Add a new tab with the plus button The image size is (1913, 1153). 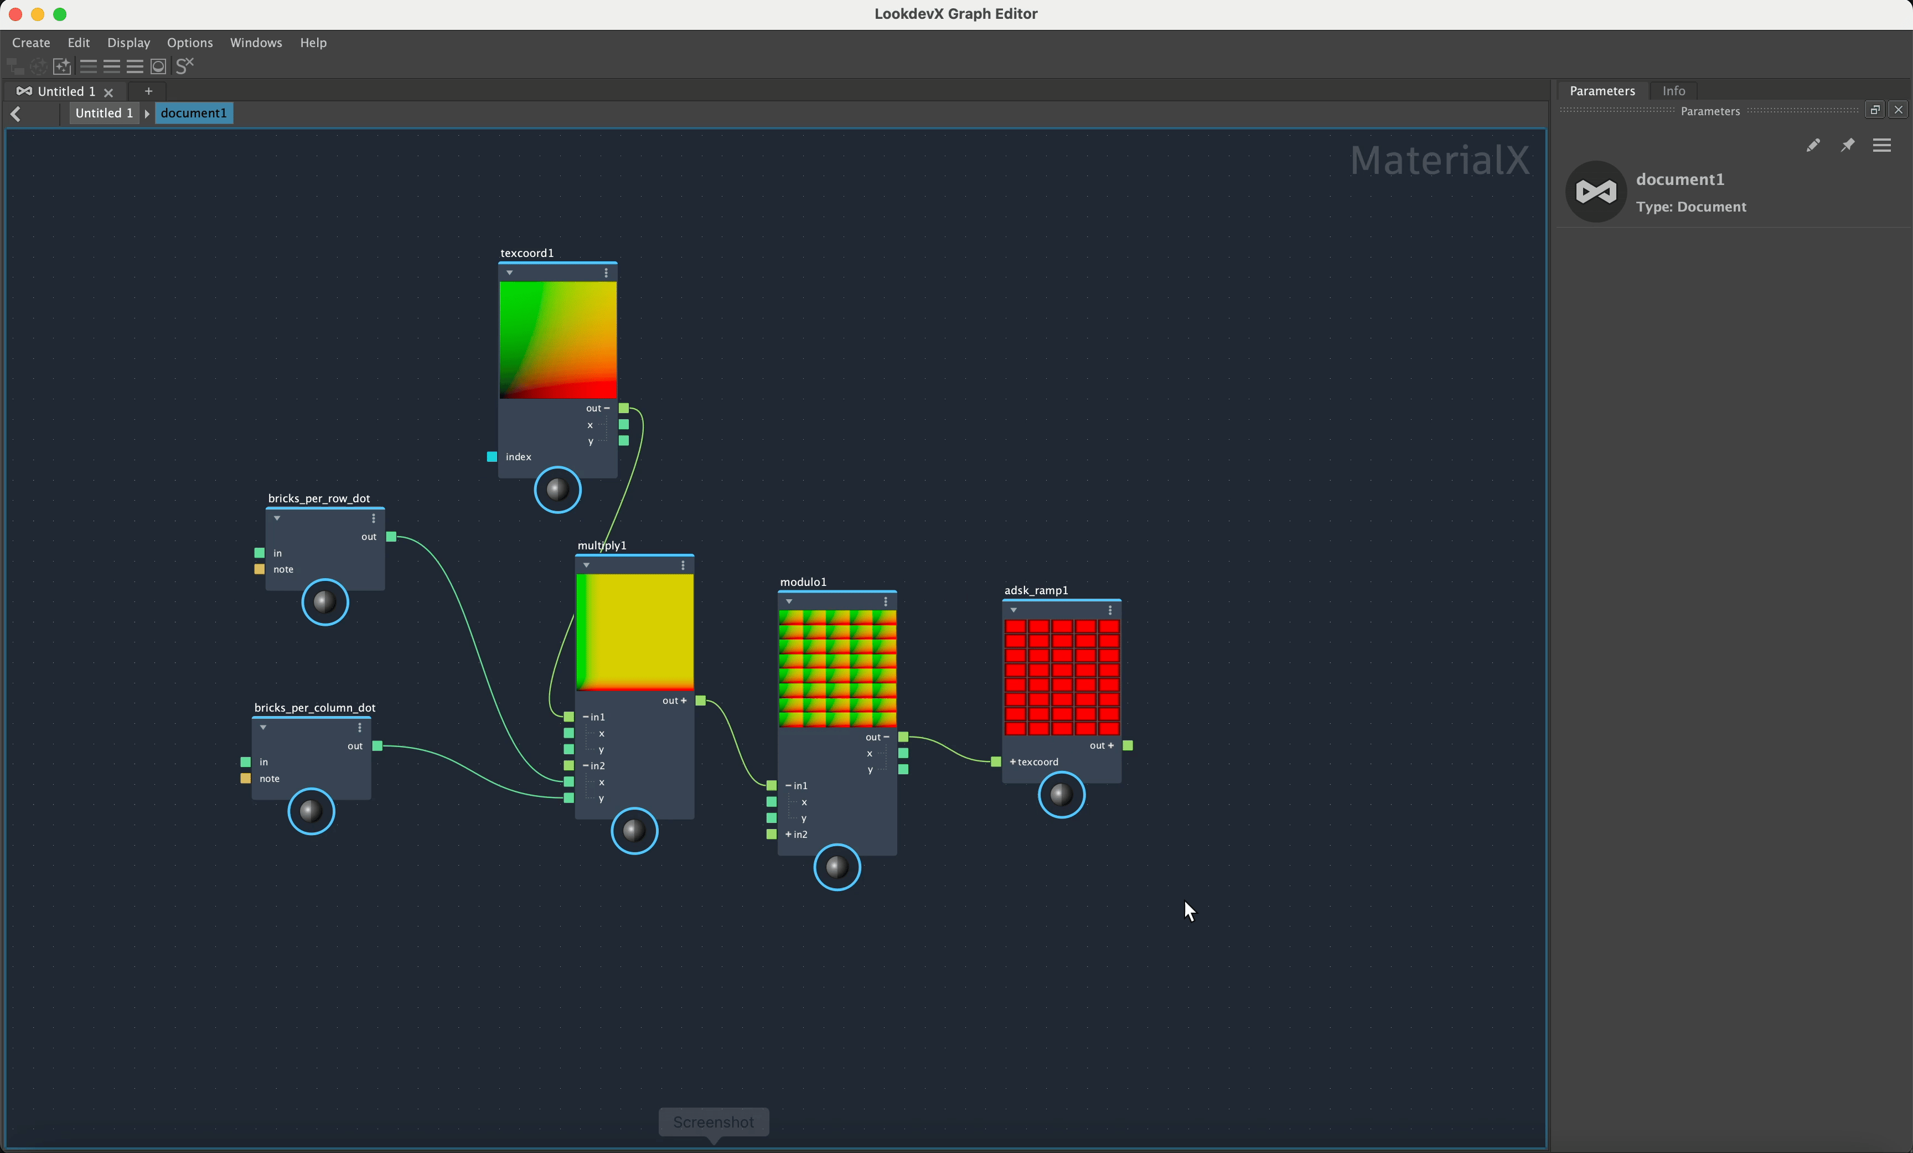148,91
